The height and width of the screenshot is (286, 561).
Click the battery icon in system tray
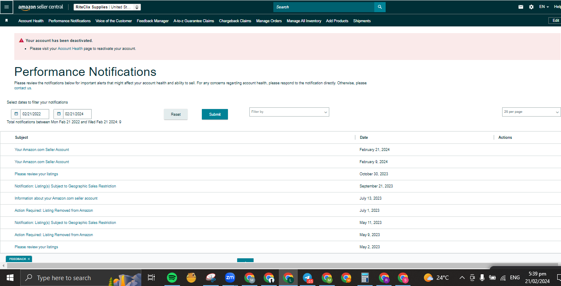(492, 278)
